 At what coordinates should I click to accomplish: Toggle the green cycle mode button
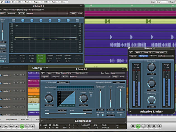coord(138,126)
